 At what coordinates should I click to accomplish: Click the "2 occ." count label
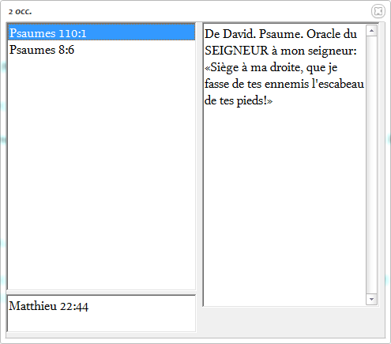pos(20,12)
